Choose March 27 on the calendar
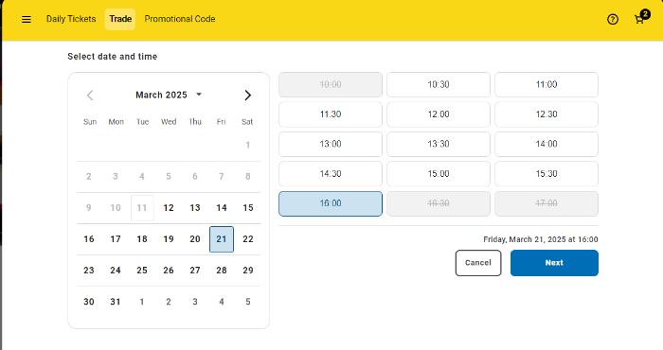Image resolution: width=663 pixels, height=350 pixels. coord(195,271)
